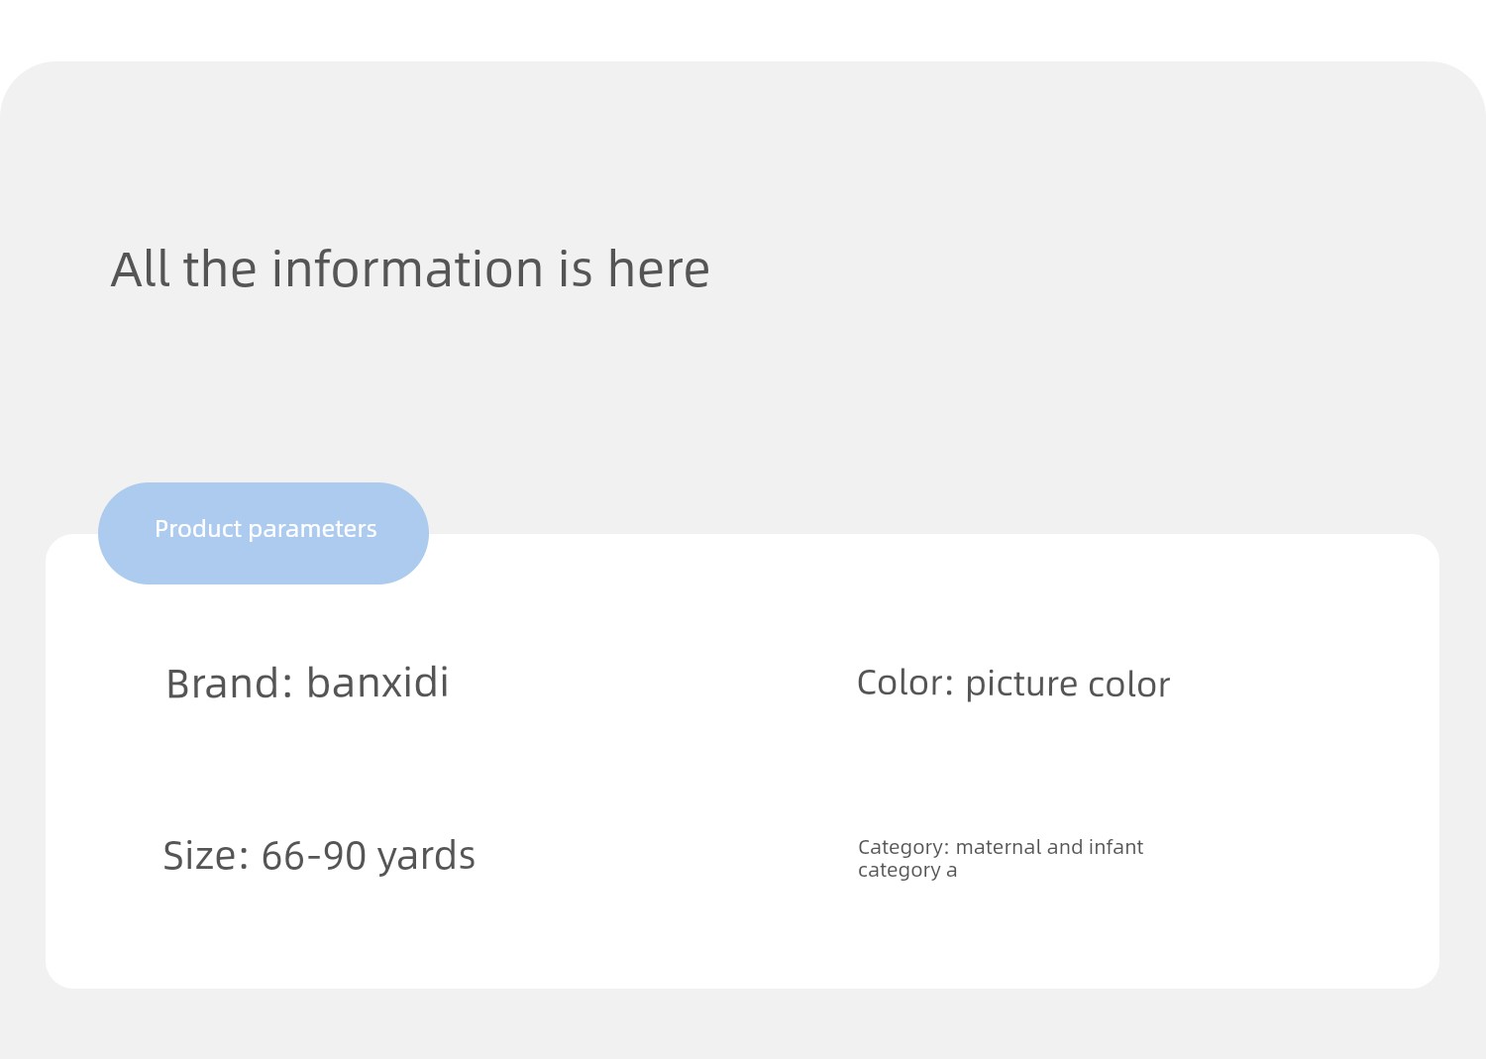Click the 'category a' text line
This screenshot has width=1486, height=1059.
tap(907, 871)
